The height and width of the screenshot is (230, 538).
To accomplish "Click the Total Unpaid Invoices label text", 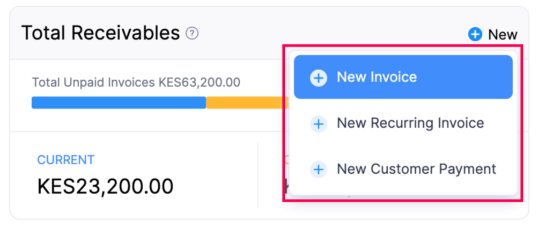I will (94, 83).
